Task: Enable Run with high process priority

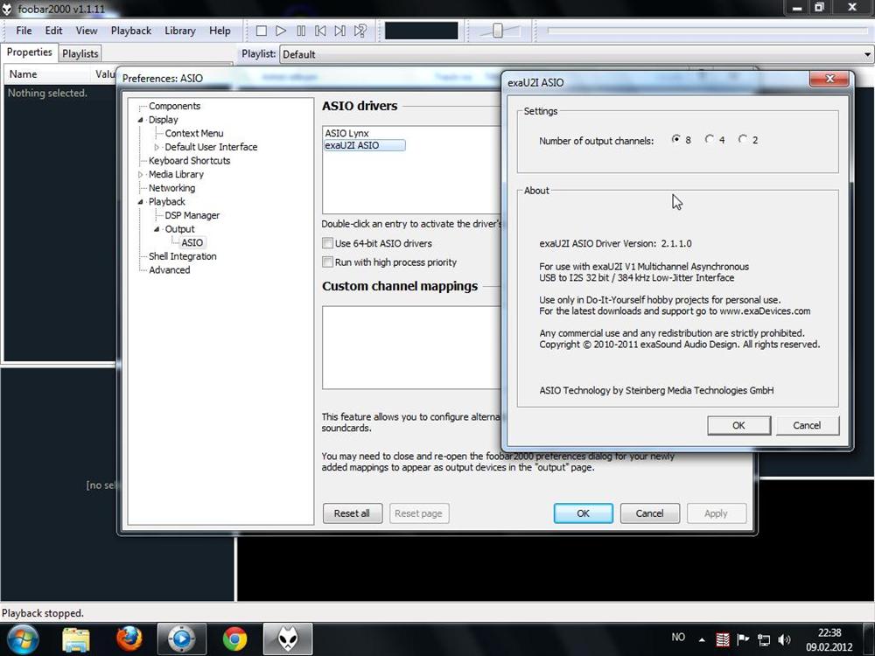Action: point(327,262)
